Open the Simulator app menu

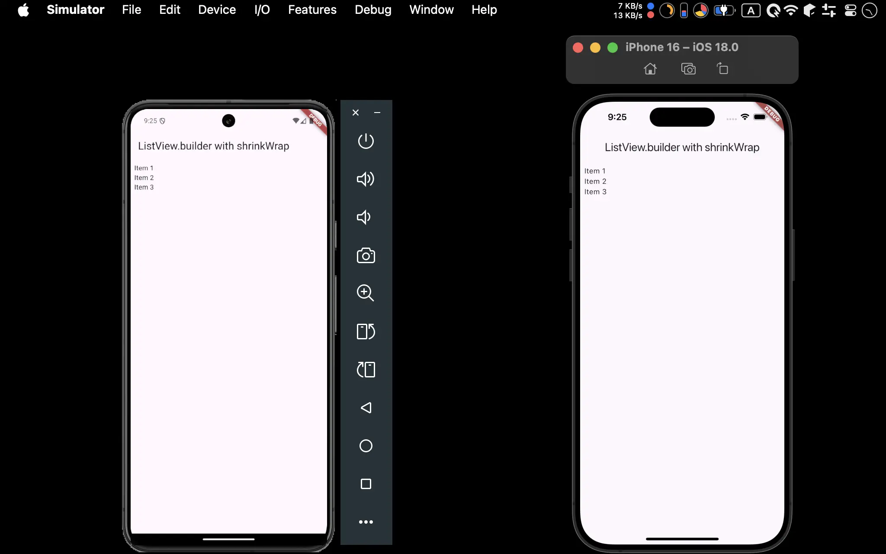75,10
